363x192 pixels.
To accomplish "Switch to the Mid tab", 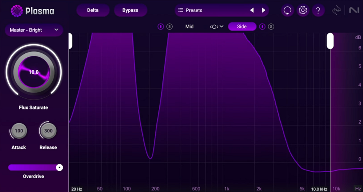I will coord(189,27).
